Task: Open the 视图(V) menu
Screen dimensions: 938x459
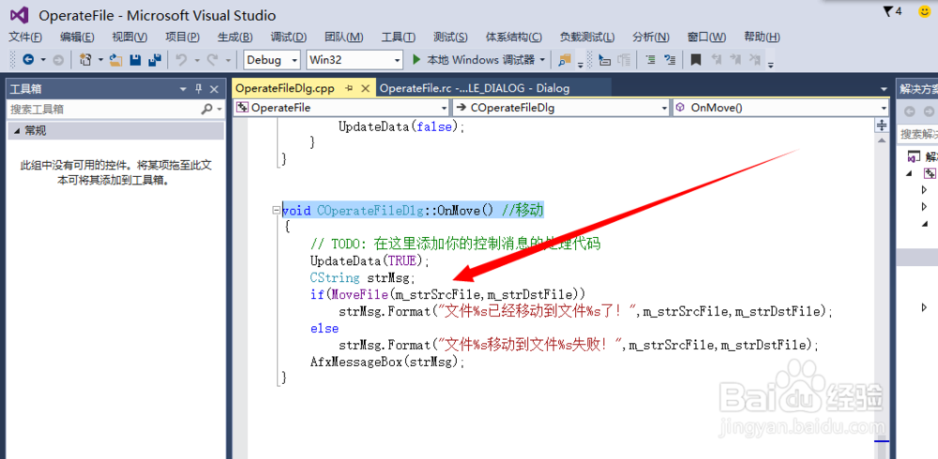Action: [x=129, y=37]
